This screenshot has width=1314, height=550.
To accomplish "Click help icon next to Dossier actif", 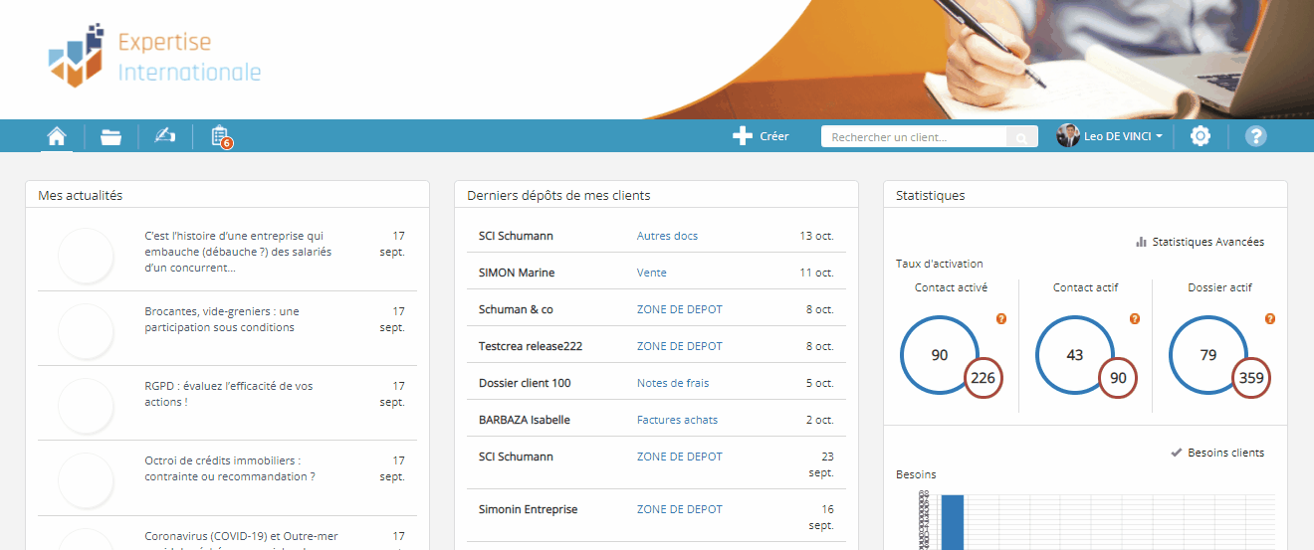I will pyautogui.click(x=1270, y=319).
